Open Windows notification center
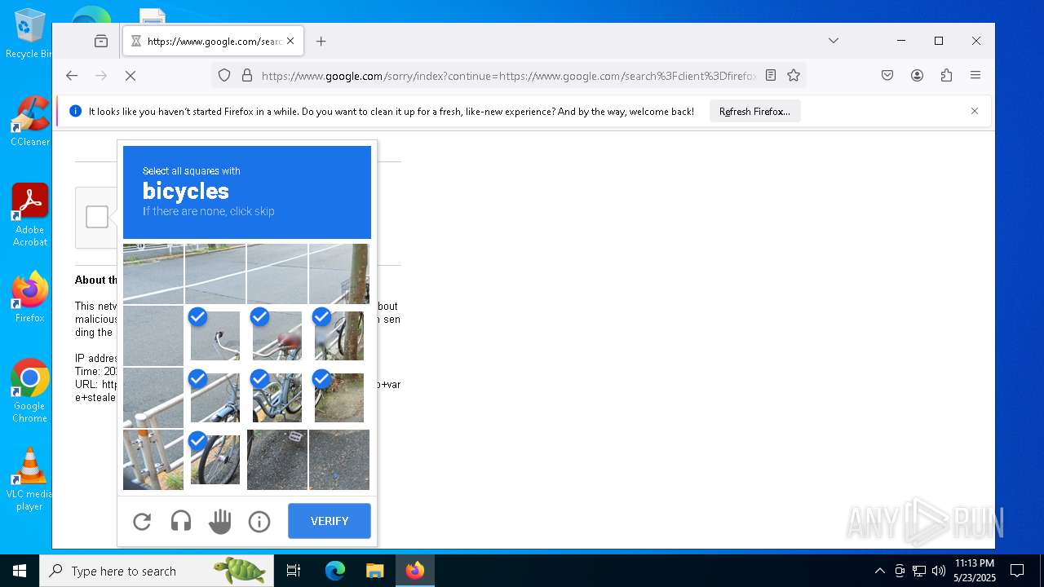1044x587 pixels. 1017,571
